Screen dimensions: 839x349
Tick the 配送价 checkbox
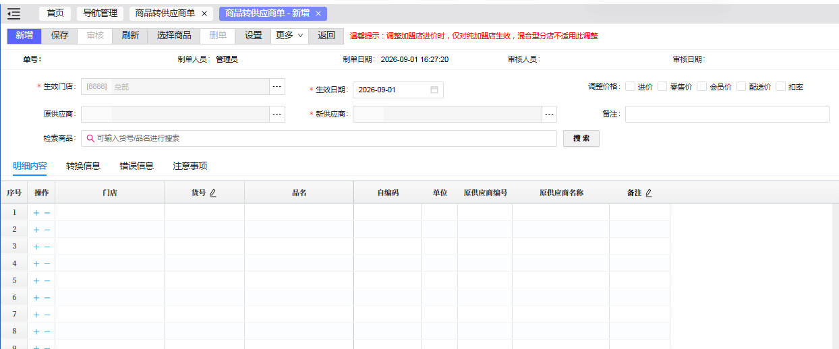741,87
